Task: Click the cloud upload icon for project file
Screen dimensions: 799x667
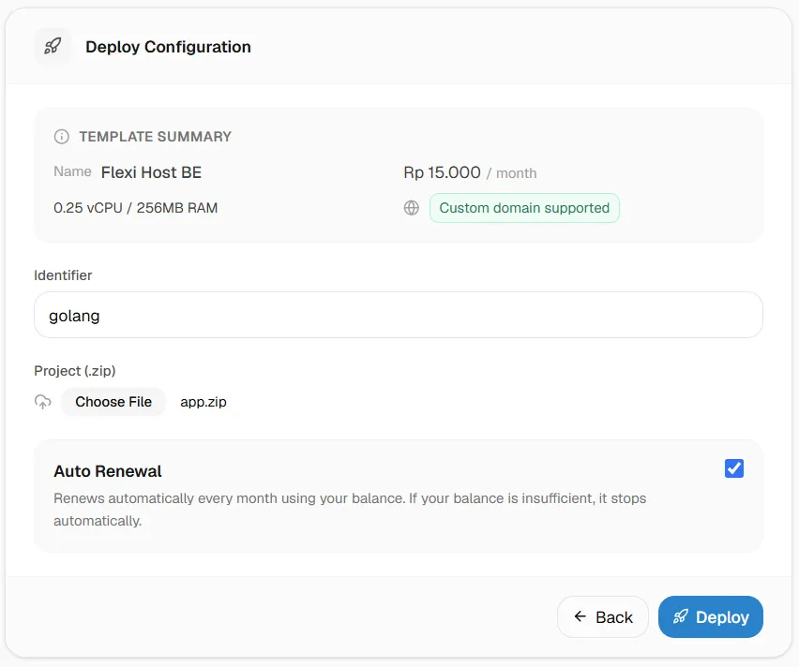Action: click(x=43, y=402)
